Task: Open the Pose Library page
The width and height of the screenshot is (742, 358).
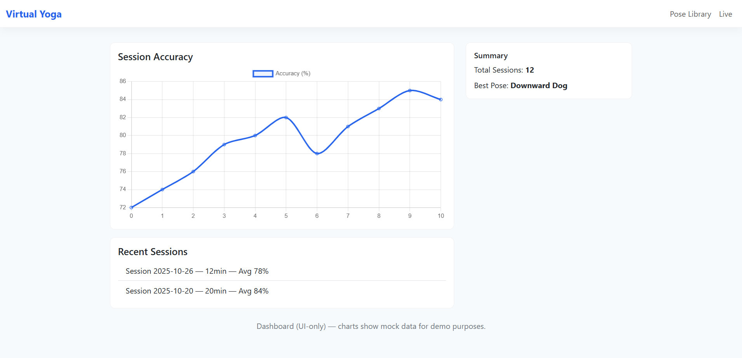Action: (x=690, y=14)
